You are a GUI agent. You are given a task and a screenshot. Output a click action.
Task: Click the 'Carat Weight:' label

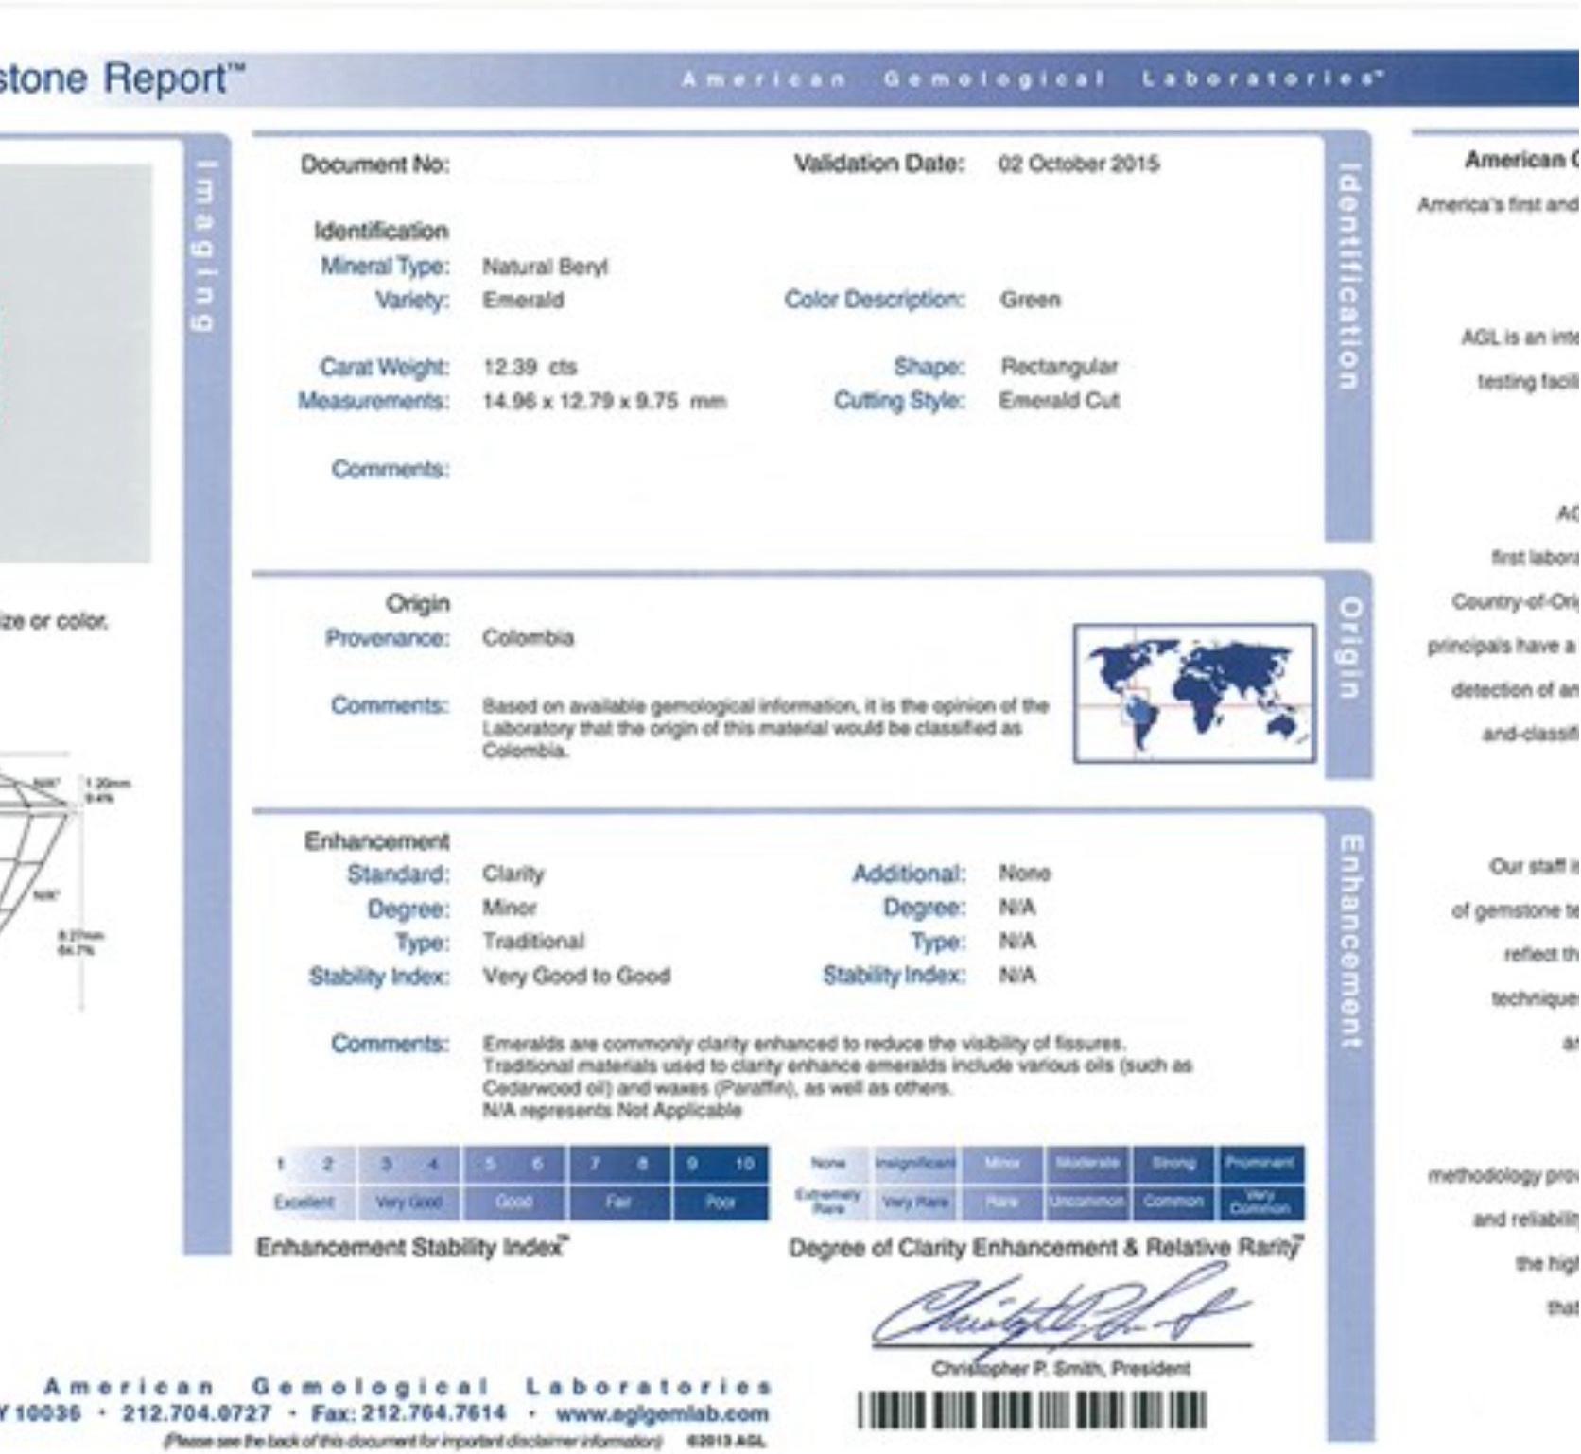(385, 367)
